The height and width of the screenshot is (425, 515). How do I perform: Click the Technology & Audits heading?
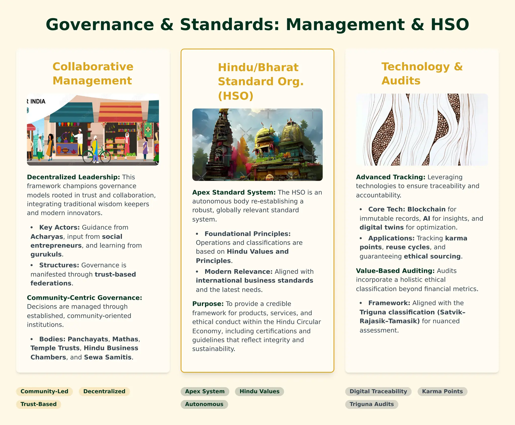point(422,74)
